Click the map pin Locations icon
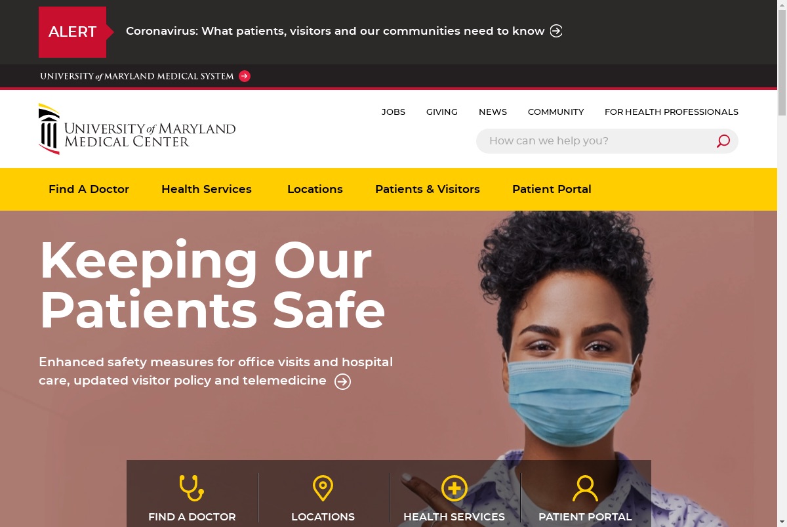This screenshot has width=787, height=527. coord(323,488)
